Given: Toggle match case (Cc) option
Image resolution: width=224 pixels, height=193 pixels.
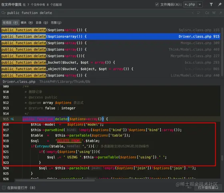Looking at the screenshot, I should coord(207,13).
